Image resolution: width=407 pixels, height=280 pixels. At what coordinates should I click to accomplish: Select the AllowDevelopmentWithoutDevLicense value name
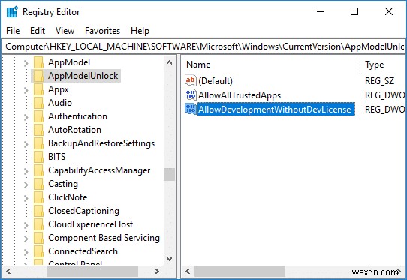(275, 110)
